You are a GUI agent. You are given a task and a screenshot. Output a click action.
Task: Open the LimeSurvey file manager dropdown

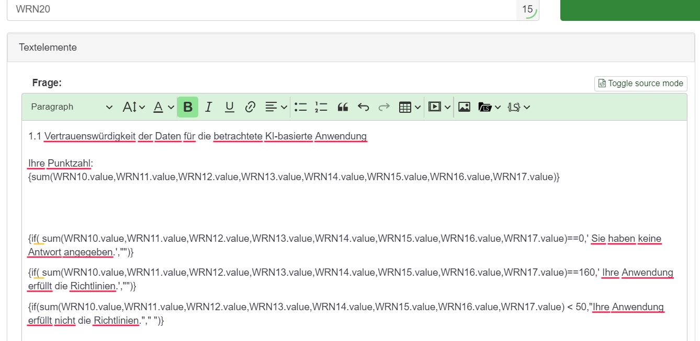point(490,107)
